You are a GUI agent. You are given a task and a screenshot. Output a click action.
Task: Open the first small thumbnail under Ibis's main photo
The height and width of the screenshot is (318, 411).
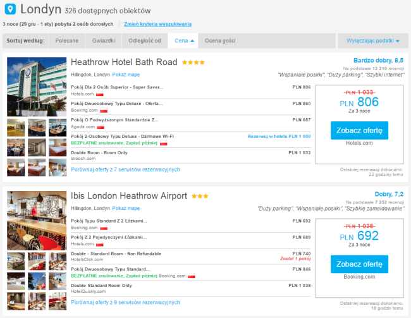pyautogui.click(x=16, y=261)
